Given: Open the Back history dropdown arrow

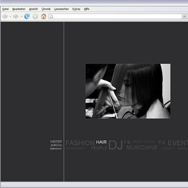Looking at the screenshot, I should [x=10, y=16].
